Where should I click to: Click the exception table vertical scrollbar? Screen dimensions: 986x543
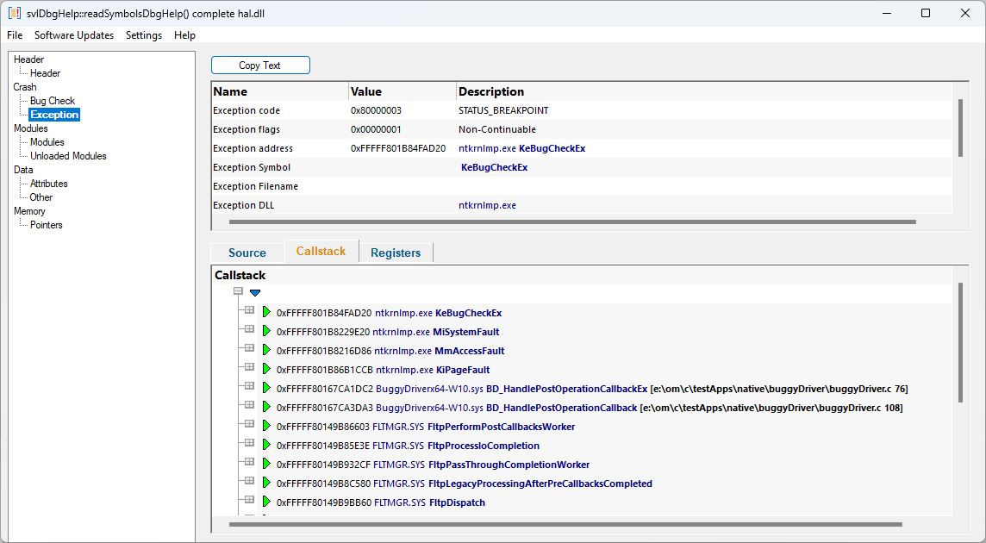[x=960, y=128]
